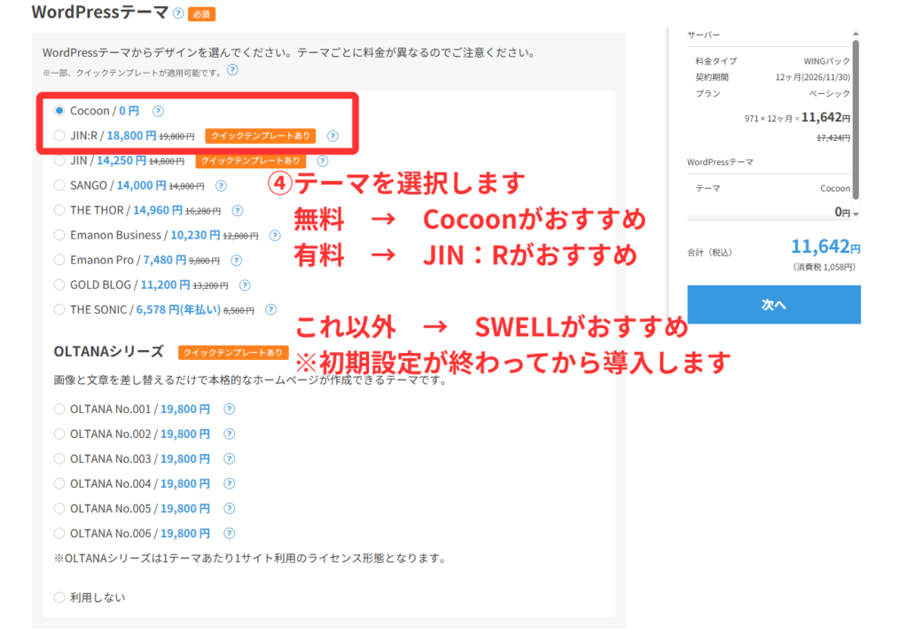The width and height of the screenshot is (908, 641).
Task: Choose OLTANA No.003 theme radio
Action: (59, 459)
